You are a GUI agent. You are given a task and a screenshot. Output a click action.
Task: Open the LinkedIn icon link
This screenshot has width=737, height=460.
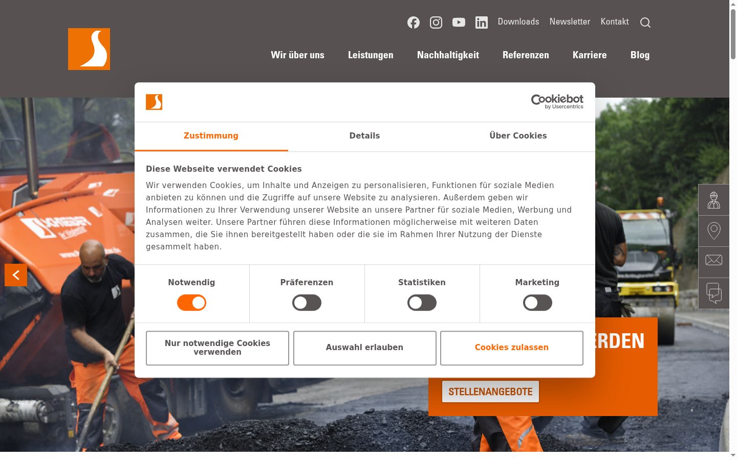click(x=482, y=22)
